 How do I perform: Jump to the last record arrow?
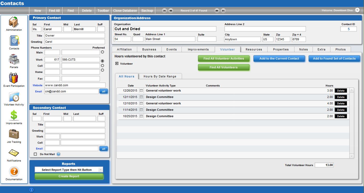pos(223,11)
